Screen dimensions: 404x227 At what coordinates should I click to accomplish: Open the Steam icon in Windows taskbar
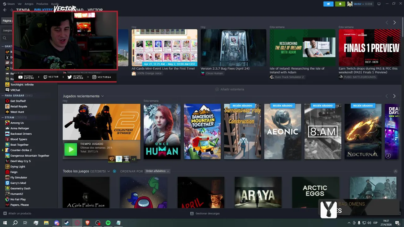coord(67,223)
